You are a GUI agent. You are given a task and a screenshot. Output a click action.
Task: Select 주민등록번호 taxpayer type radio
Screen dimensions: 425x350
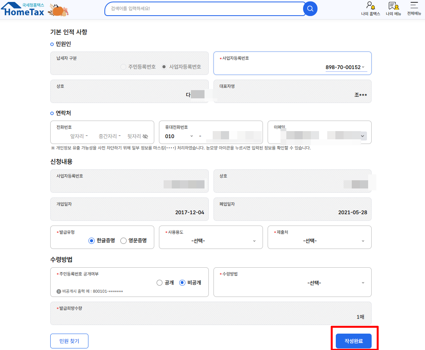tap(123, 67)
